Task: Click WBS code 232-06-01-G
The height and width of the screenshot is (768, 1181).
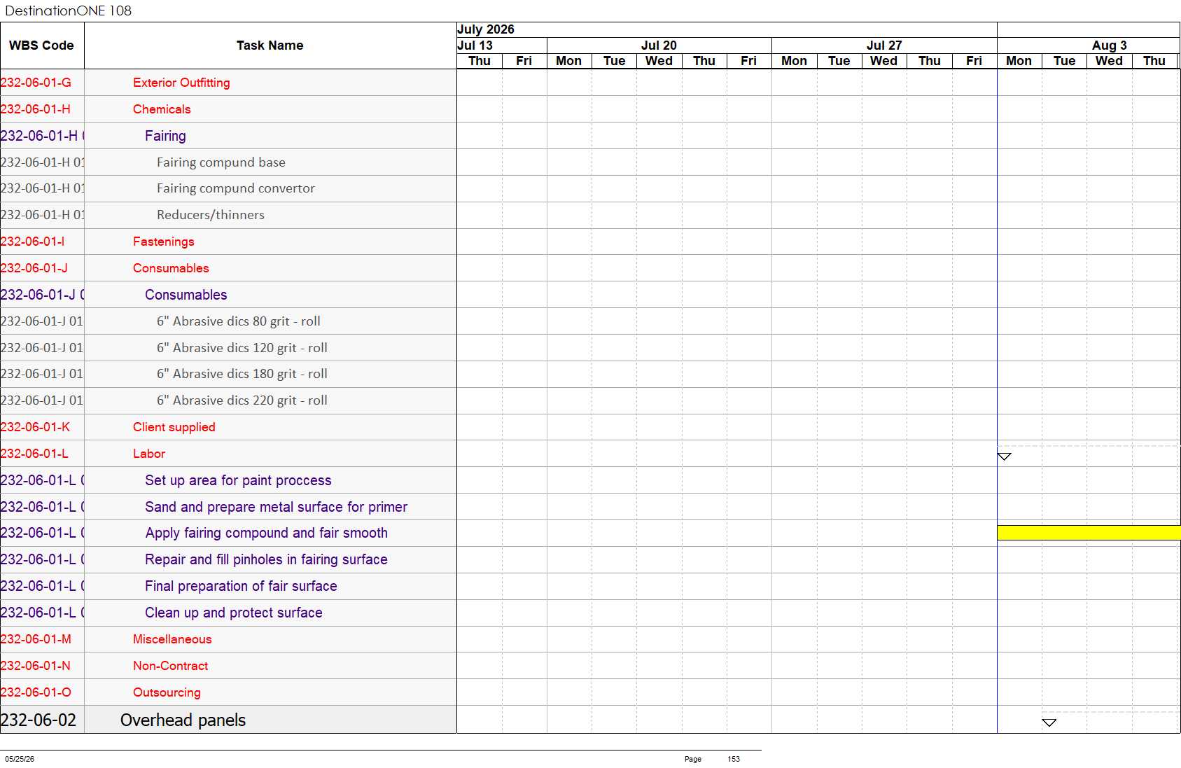Action: tap(36, 83)
